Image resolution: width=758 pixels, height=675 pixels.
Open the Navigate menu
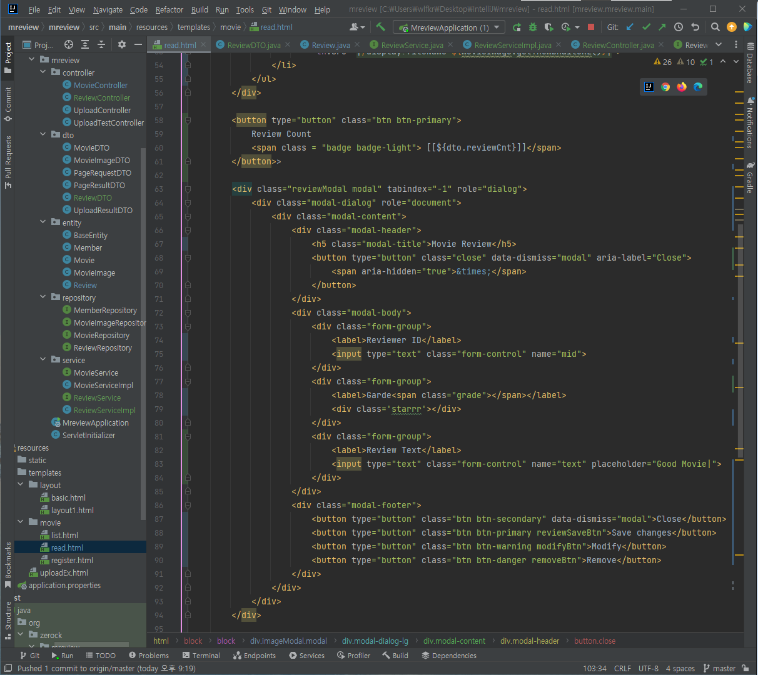pos(108,9)
